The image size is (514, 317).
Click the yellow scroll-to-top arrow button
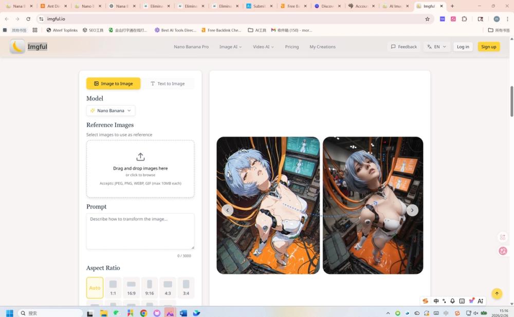click(x=497, y=293)
